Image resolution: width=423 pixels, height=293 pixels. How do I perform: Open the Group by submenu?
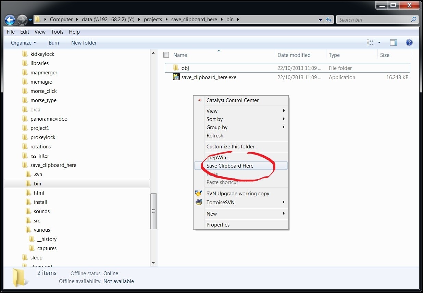[241, 127]
